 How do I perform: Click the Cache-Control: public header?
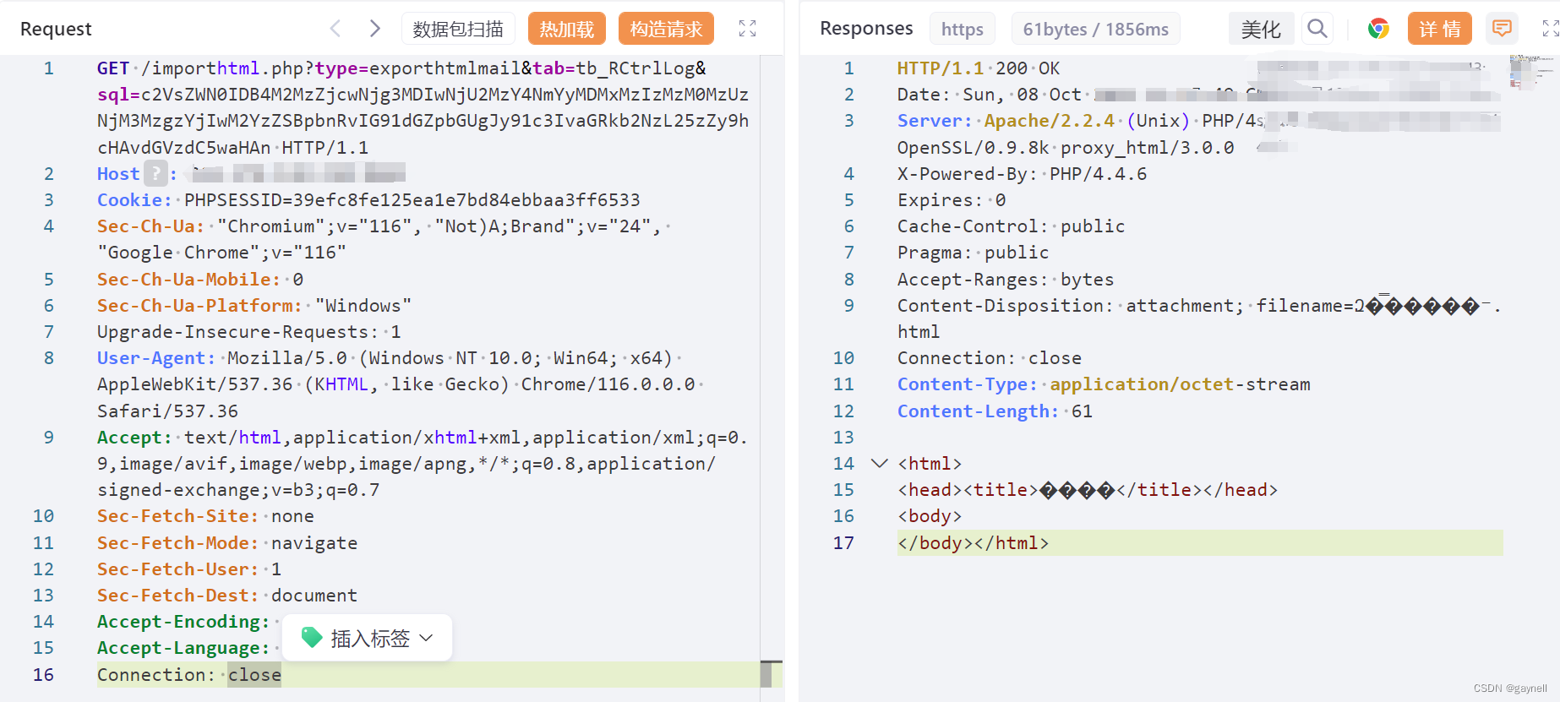[1011, 226]
